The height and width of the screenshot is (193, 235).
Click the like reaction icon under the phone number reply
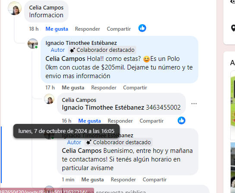coord(182,120)
